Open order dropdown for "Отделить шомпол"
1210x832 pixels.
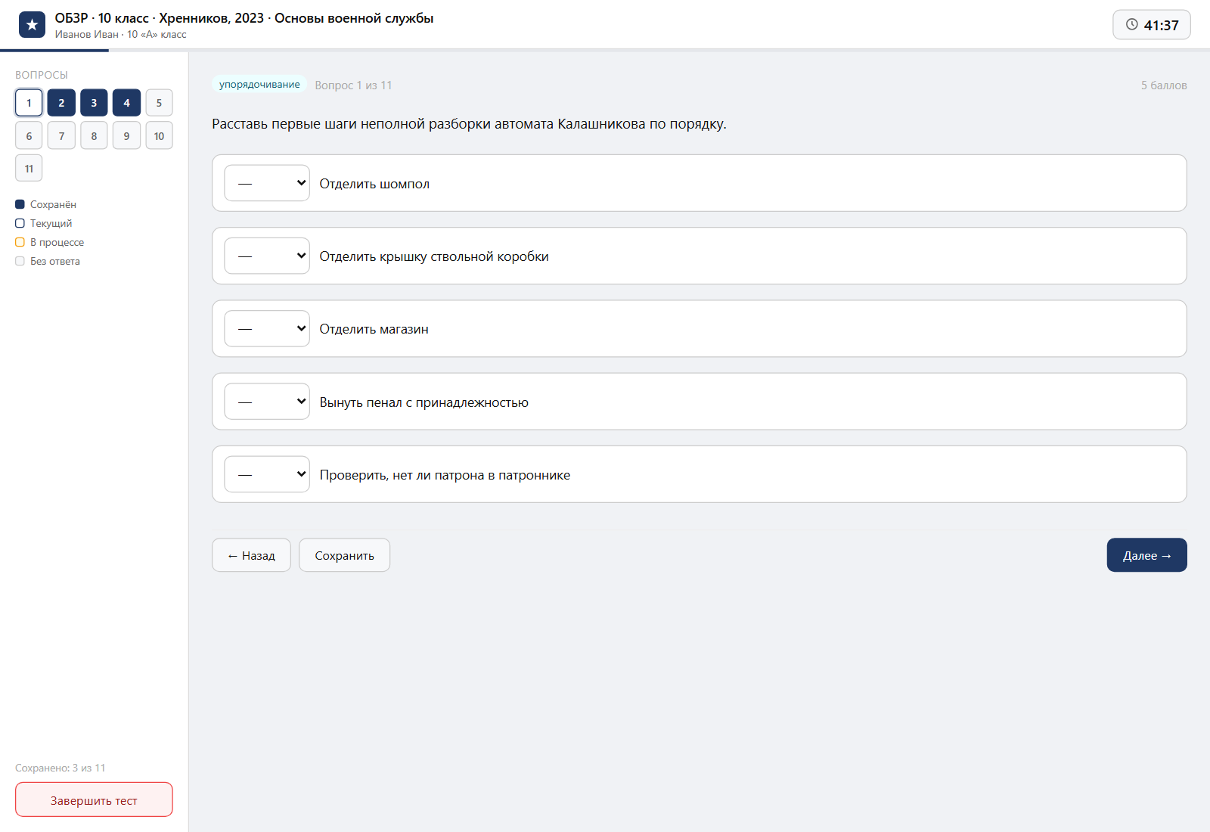pyautogui.click(x=267, y=183)
